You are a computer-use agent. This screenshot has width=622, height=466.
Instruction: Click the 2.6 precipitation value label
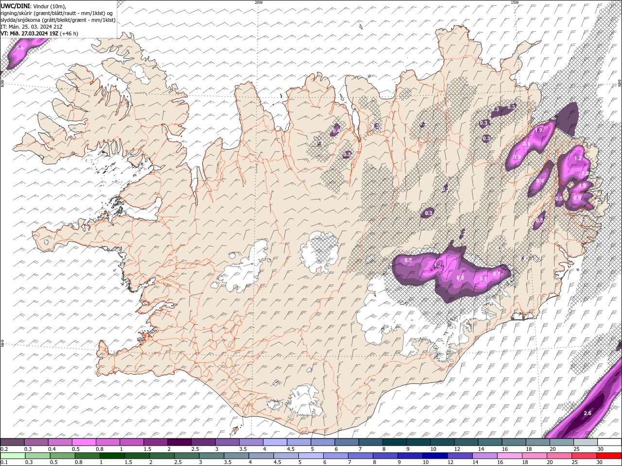point(587,413)
